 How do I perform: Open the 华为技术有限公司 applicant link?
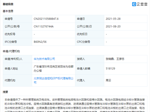coord(44,59)
